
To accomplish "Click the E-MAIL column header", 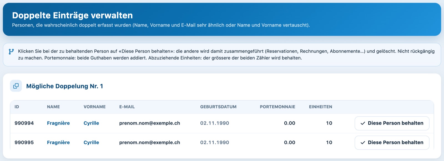I will [x=127, y=107].
